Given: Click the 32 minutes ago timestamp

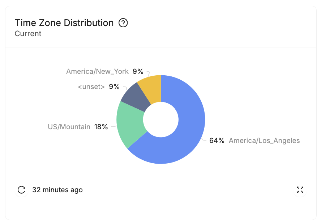Looking at the screenshot, I should pos(57,190).
